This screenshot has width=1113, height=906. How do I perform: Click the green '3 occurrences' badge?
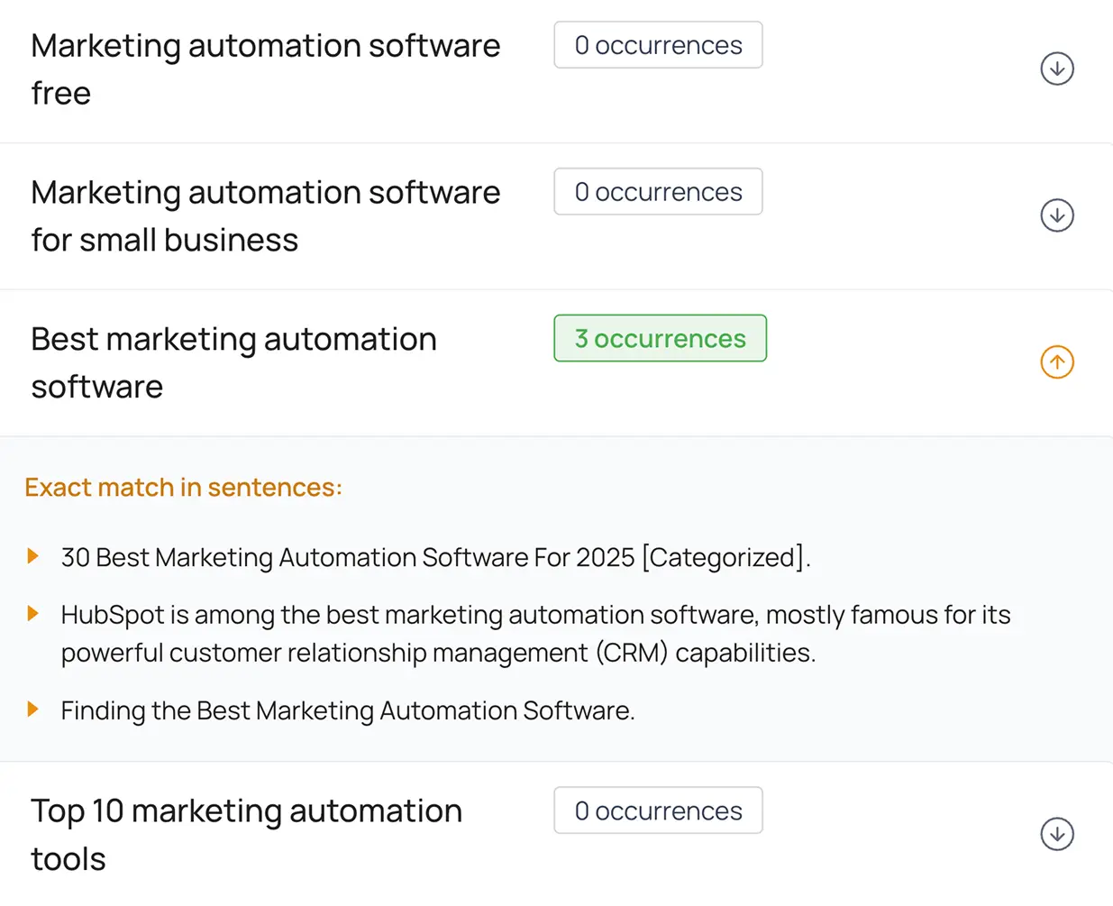pyautogui.click(x=660, y=338)
